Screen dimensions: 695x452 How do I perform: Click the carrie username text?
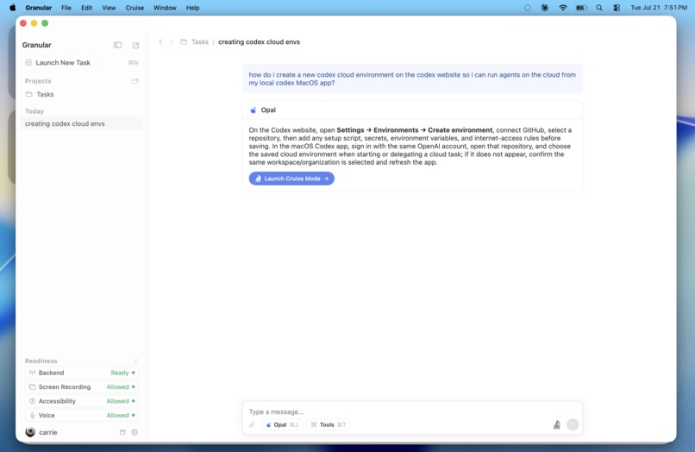pos(48,432)
